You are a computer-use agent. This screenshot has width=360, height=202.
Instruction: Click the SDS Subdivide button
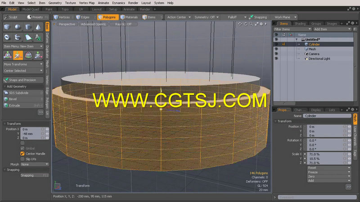click(x=23, y=93)
